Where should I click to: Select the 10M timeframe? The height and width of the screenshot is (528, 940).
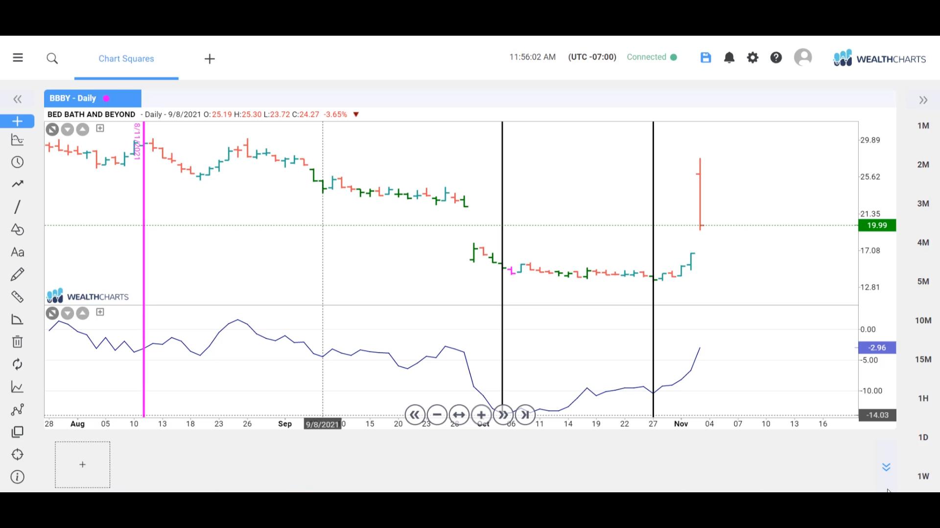(x=923, y=321)
